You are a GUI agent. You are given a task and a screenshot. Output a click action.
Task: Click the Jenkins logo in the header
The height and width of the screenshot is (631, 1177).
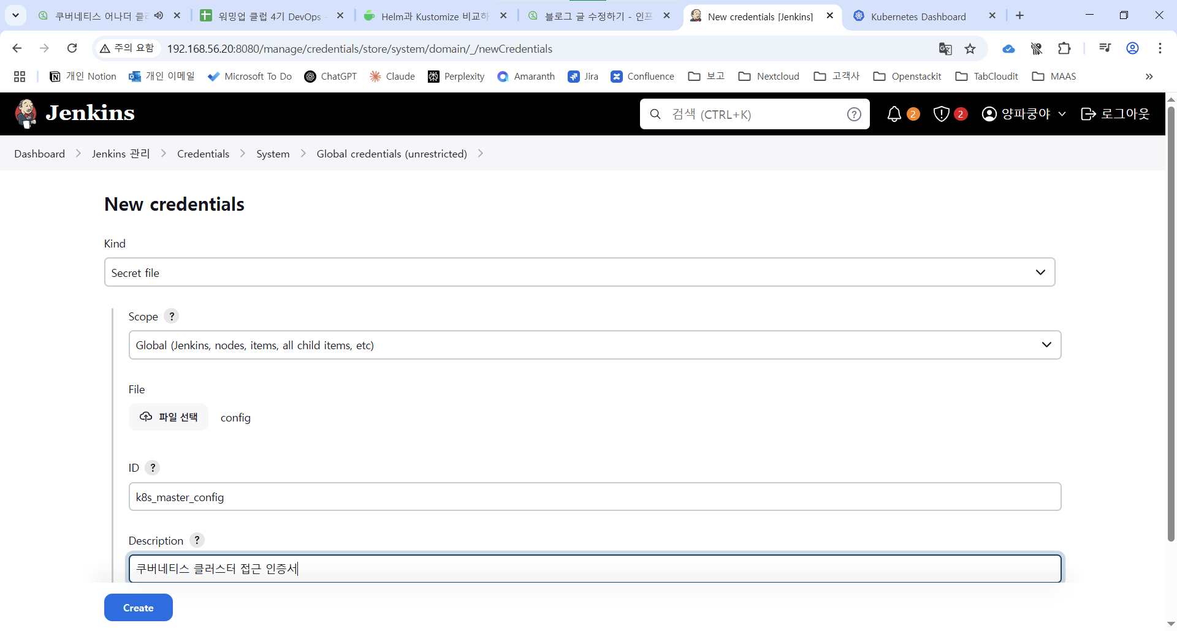coord(74,113)
